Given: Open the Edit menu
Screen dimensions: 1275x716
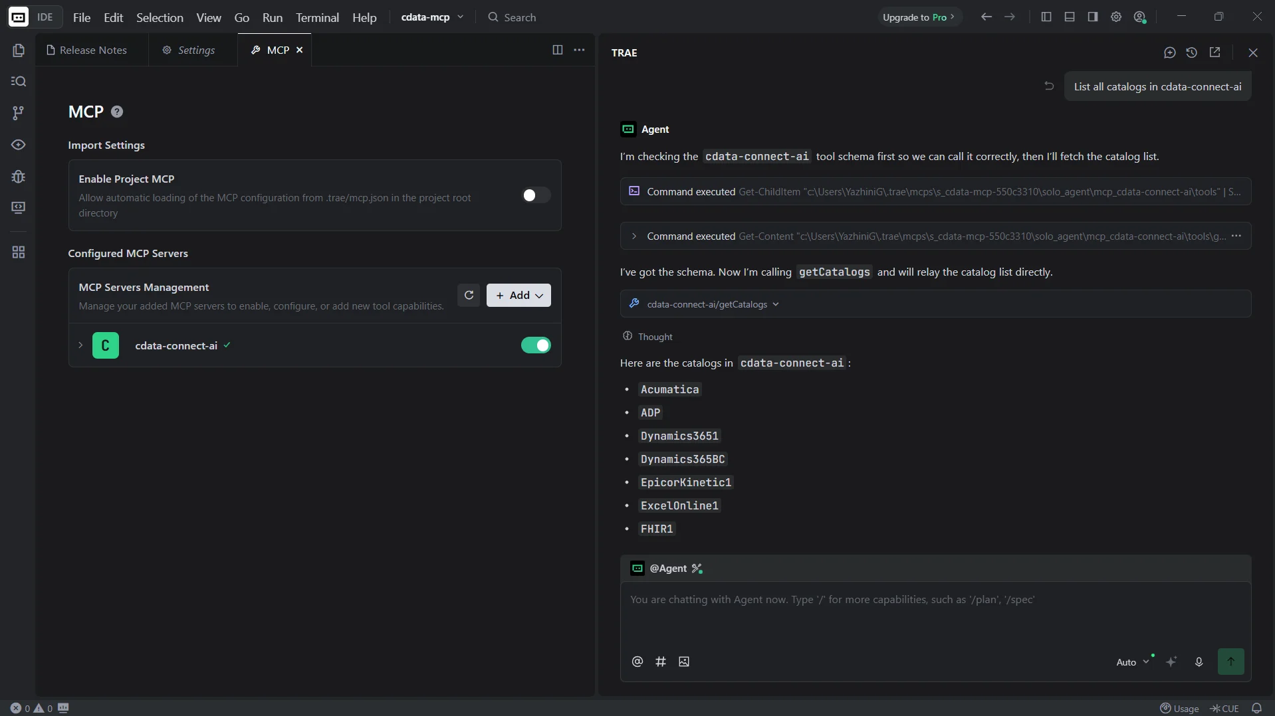Looking at the screenshot, I should pyautogui.click(x=114, y=17).
